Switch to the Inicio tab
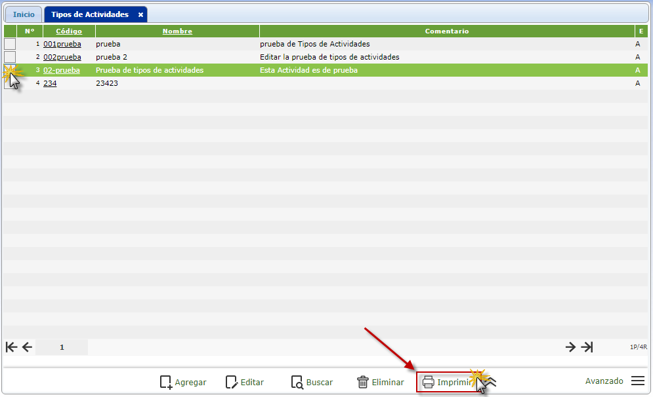This screenshot has width=653, height=397. pos(24,14)
